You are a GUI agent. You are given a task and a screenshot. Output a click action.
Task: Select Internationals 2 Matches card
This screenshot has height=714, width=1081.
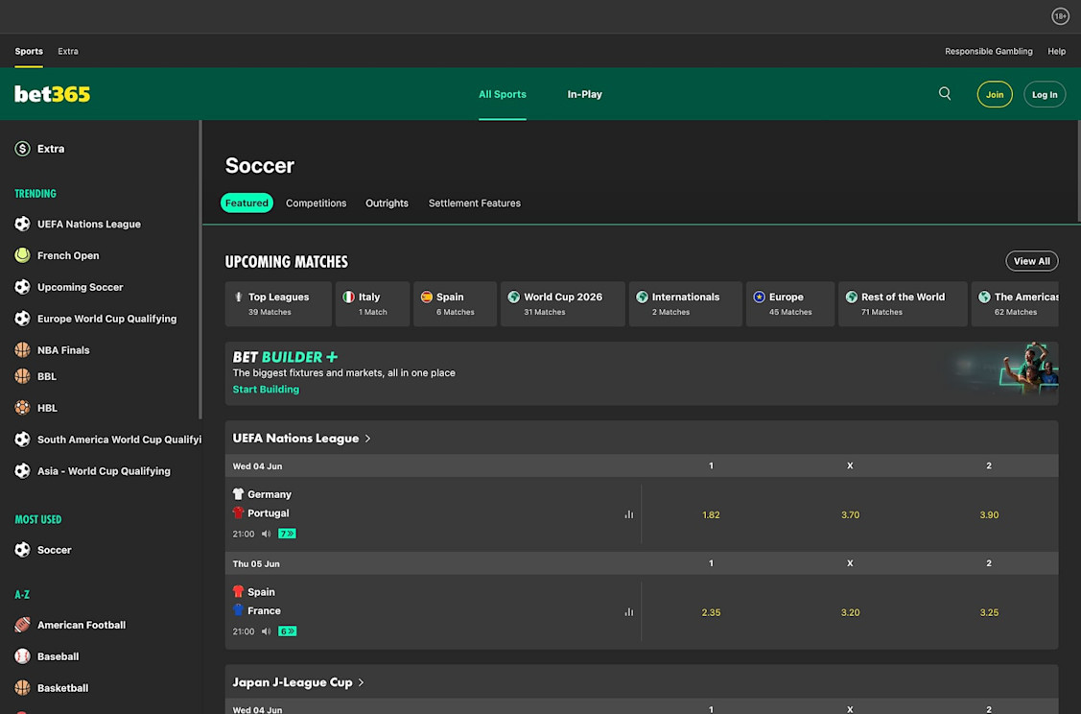pyautogui.click(x=685, y=303)
